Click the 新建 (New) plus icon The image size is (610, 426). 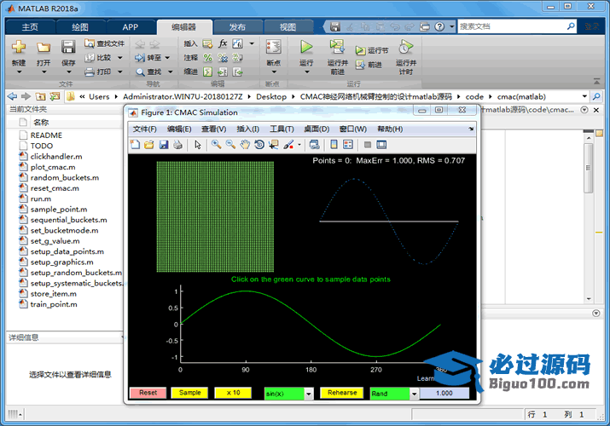click(18, 47)
